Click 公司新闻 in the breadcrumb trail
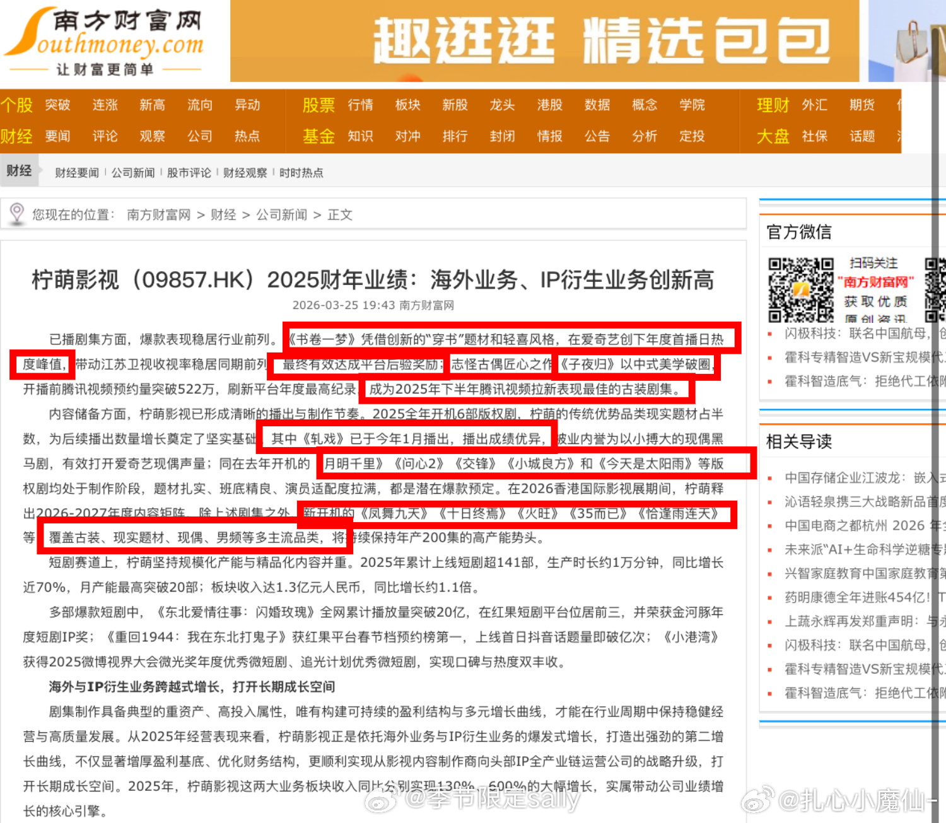The image size is (946, 823). pos(281,214)
